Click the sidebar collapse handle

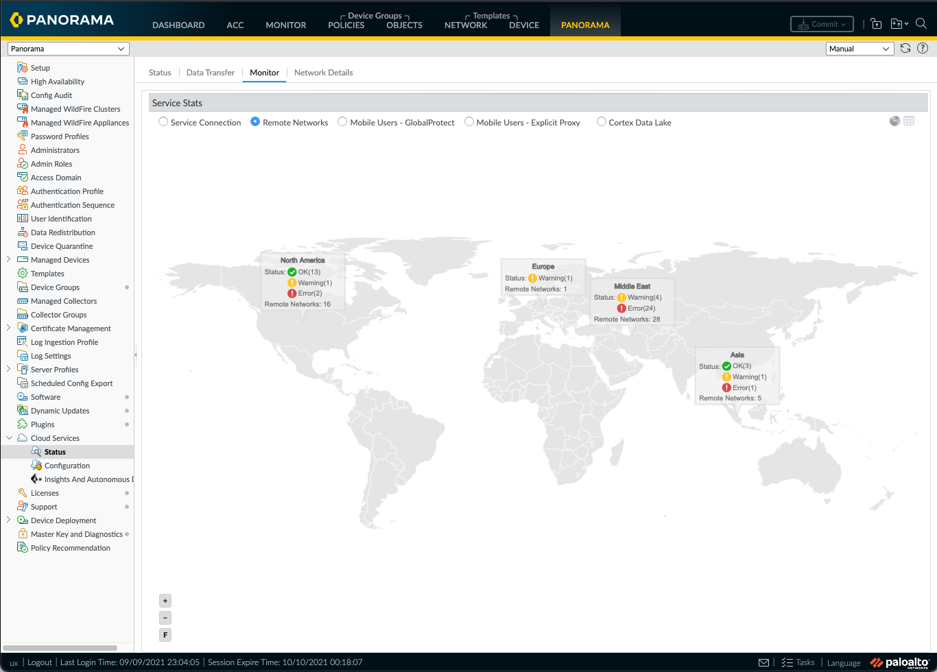(136, 355)
